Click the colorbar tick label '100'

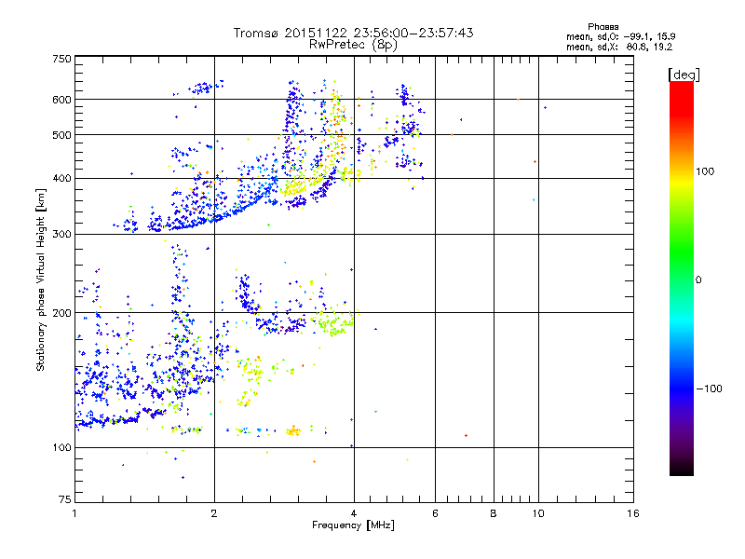tap(705, 171)
